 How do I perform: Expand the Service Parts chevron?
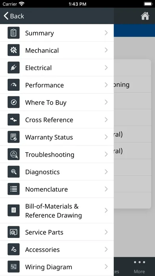coord(106,232)
